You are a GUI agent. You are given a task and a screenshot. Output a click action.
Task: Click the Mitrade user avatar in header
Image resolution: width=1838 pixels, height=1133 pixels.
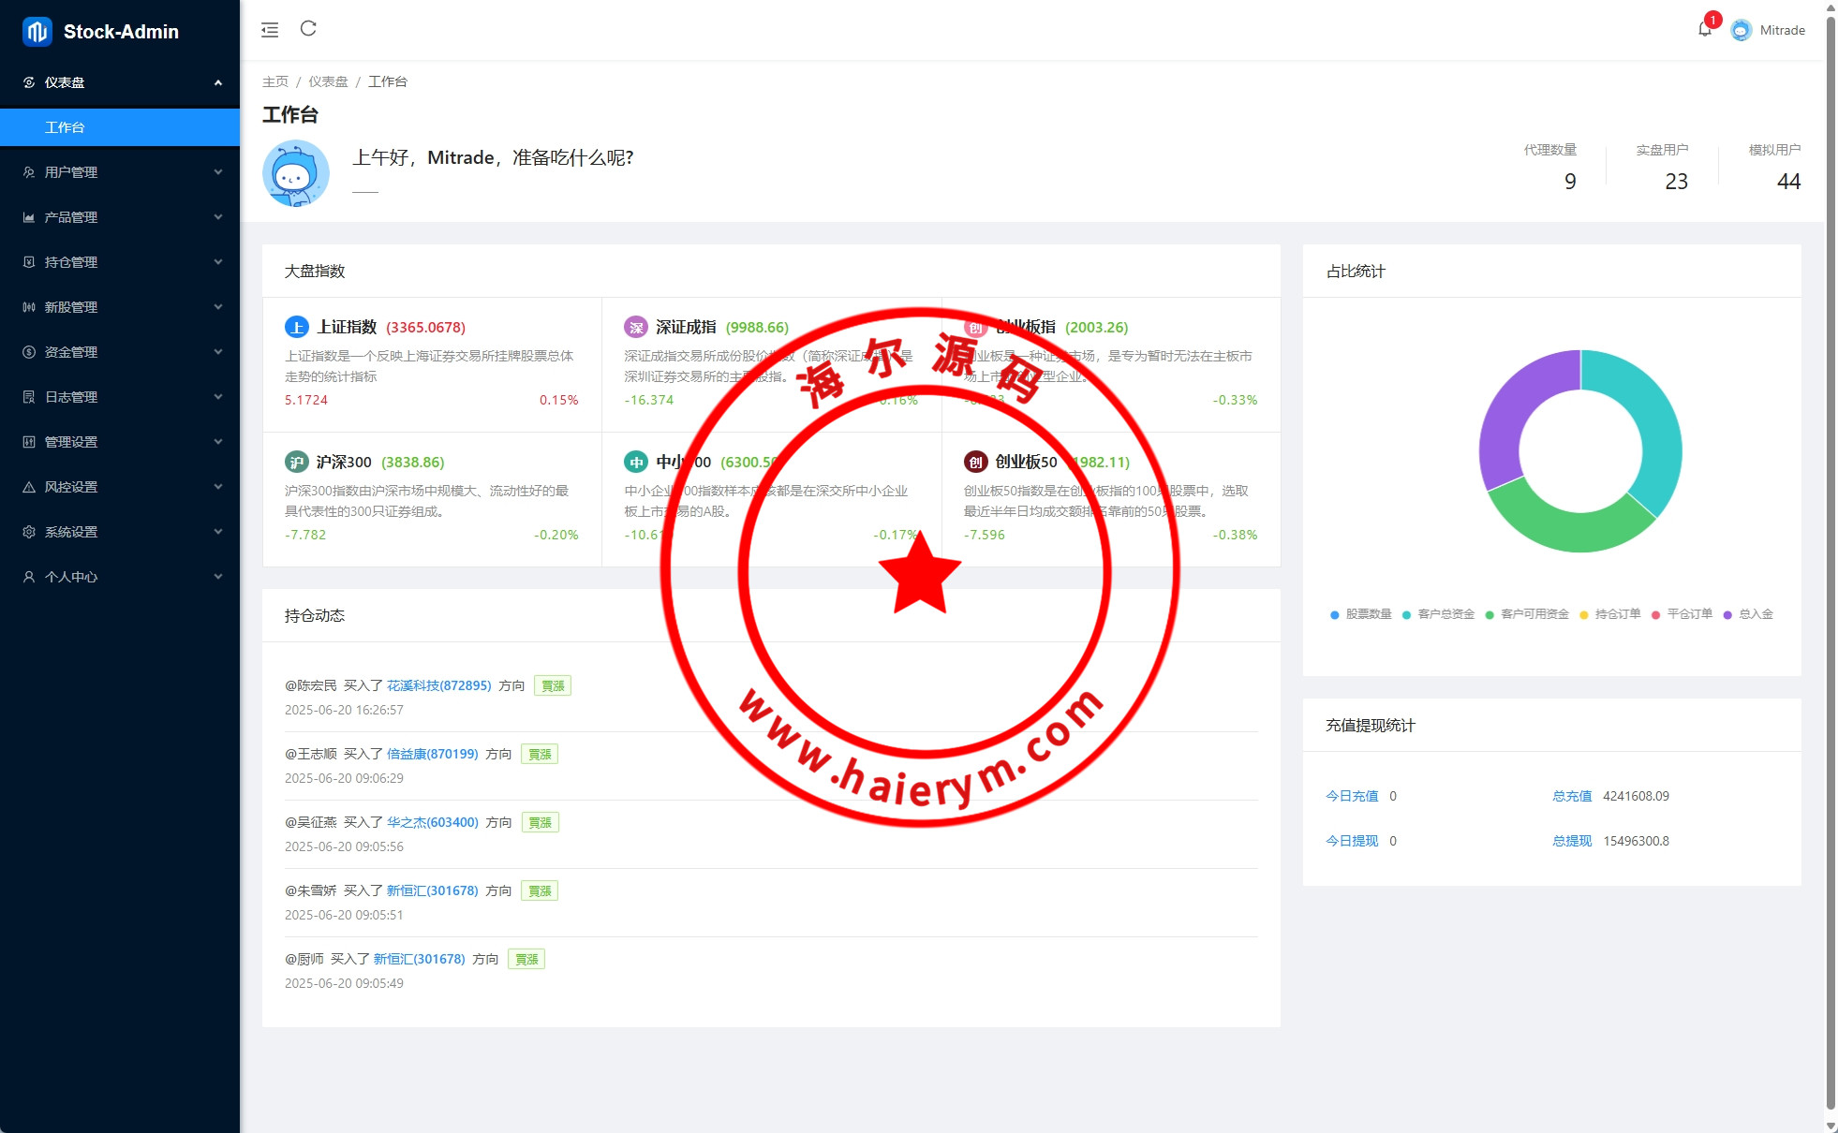(x=1741, y=30)
